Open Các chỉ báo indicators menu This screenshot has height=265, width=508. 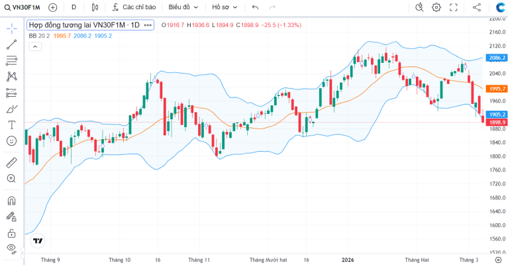[134, 7]
